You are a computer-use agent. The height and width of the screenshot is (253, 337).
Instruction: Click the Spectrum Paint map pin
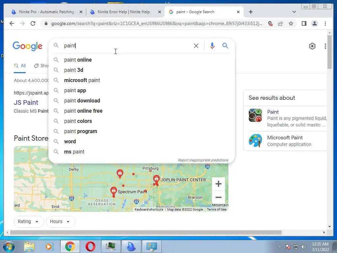point(114,191)
